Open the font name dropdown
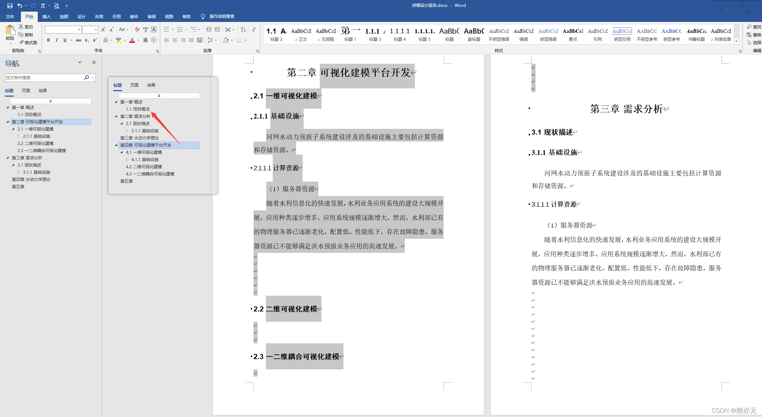 pyautogui.click(x=79, y=29)
